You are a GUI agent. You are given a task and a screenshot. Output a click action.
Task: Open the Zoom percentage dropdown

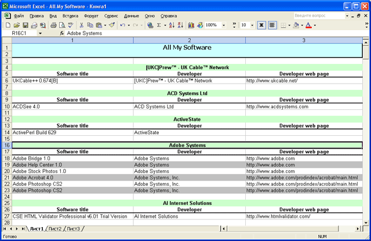pyautogui.click(x=223, y=26)
